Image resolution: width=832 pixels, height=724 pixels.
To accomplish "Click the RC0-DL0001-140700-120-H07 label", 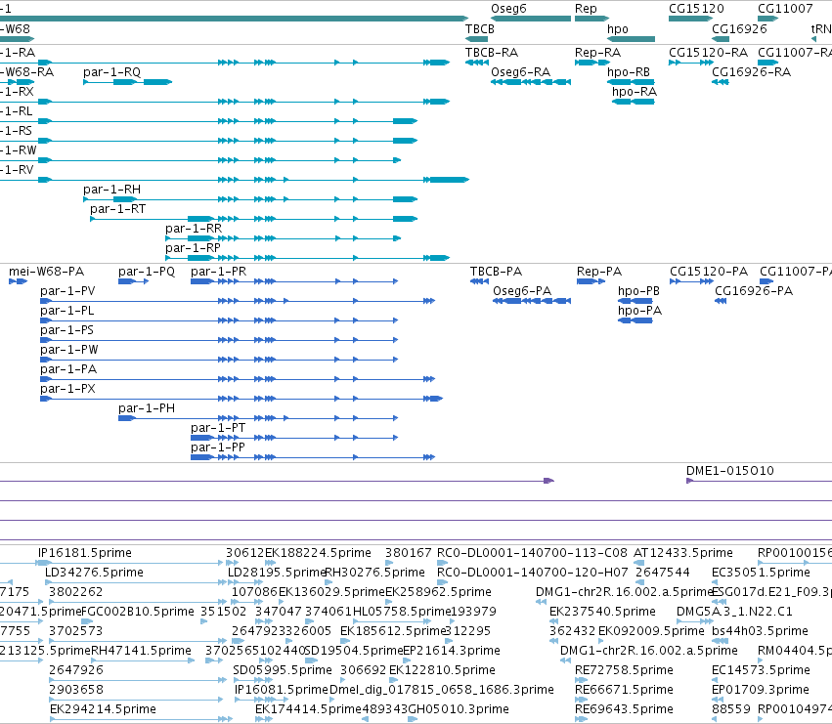I will click(532, 573).
